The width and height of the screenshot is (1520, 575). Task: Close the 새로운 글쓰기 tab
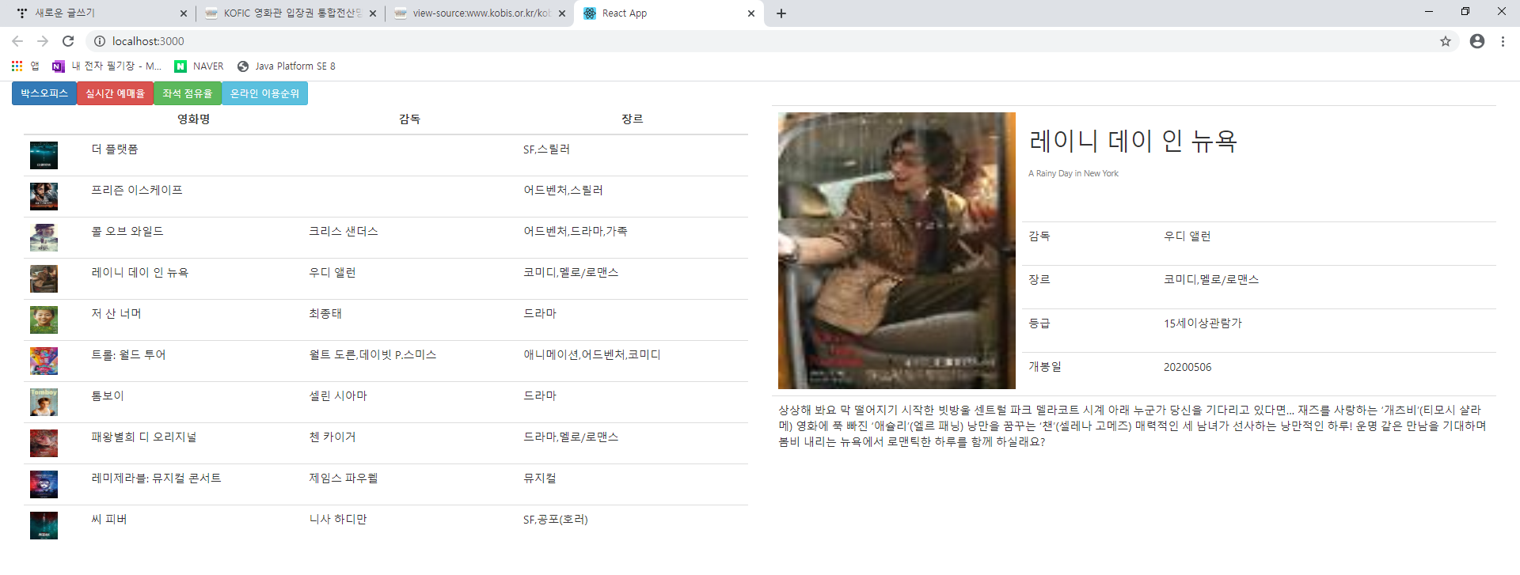[183, 13]
